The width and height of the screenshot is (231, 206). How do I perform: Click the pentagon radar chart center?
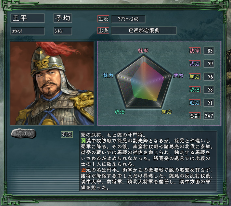pos(143,84)
